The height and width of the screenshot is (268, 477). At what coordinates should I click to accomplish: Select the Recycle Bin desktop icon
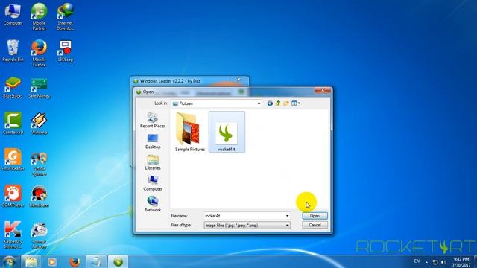13,51
